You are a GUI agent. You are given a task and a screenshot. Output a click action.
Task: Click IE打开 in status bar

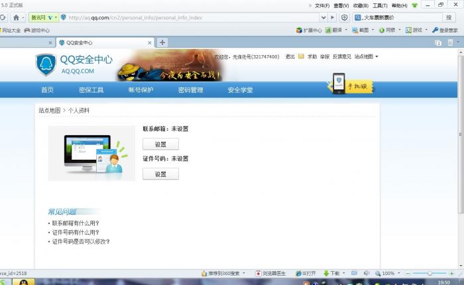click(x=306, y=274)
